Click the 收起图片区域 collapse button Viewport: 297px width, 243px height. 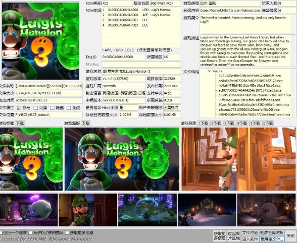coord(234,235)
